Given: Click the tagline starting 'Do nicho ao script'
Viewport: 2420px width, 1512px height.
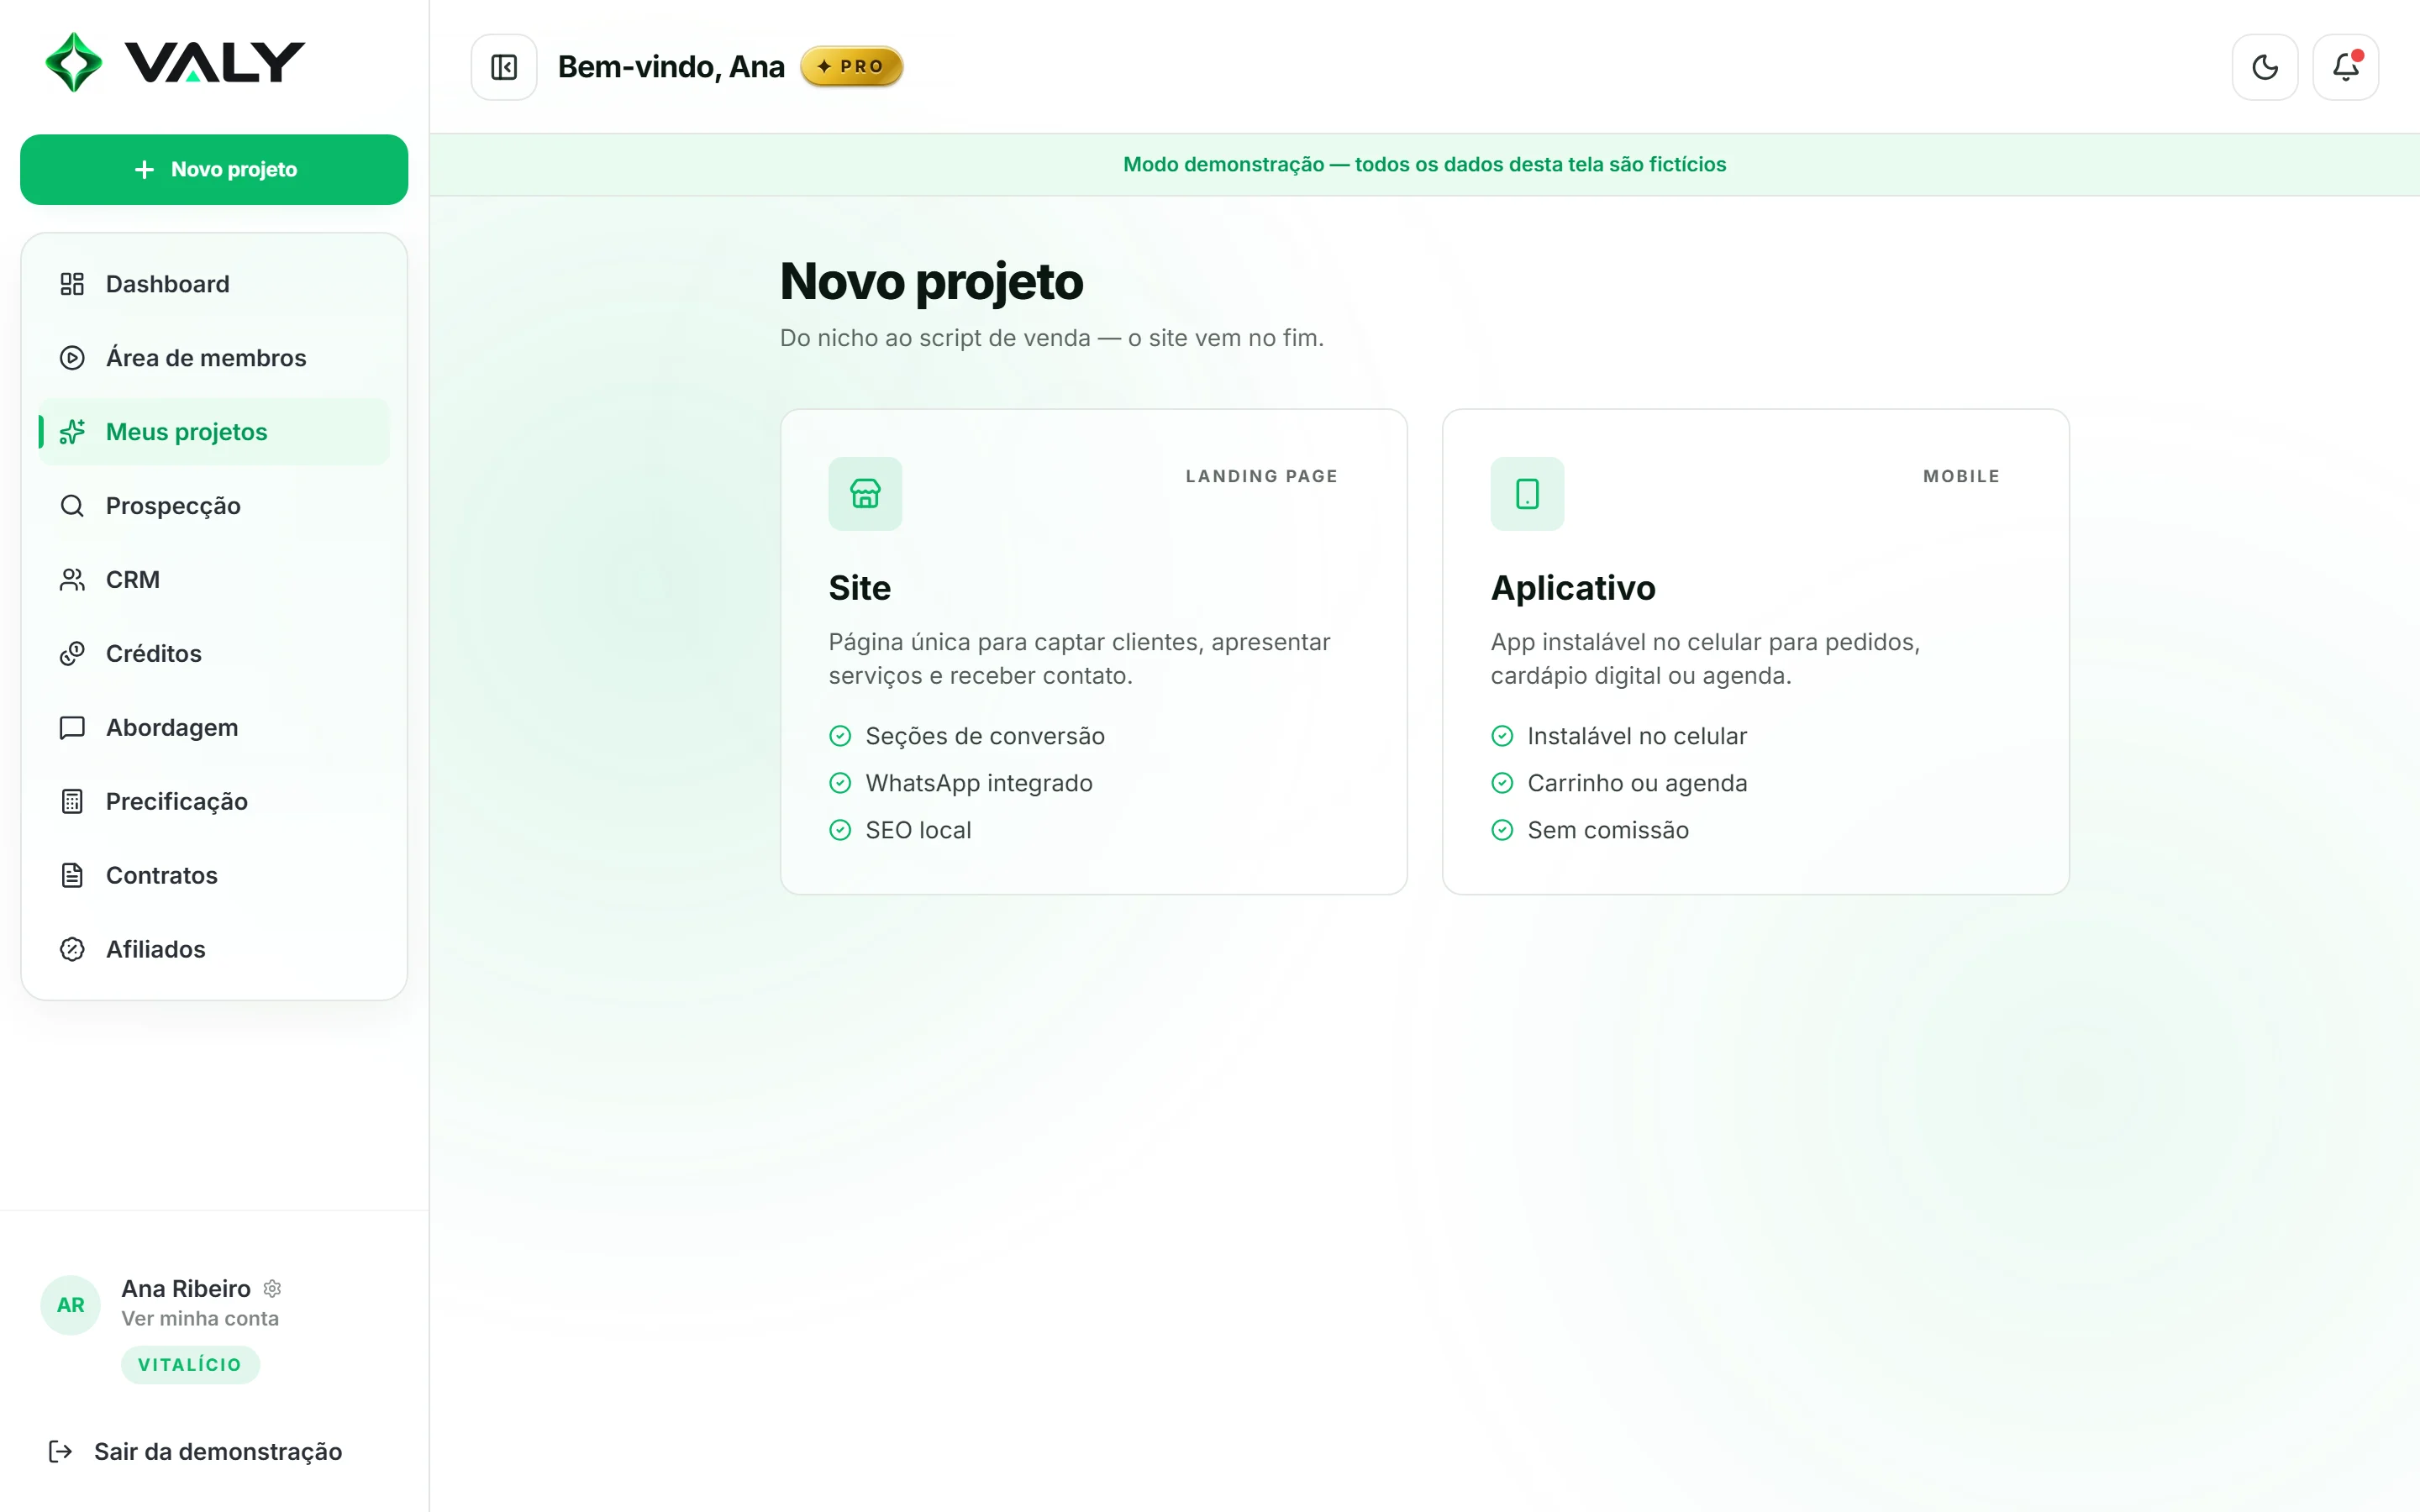Looking at the screenshot, I should (1052, 338).
